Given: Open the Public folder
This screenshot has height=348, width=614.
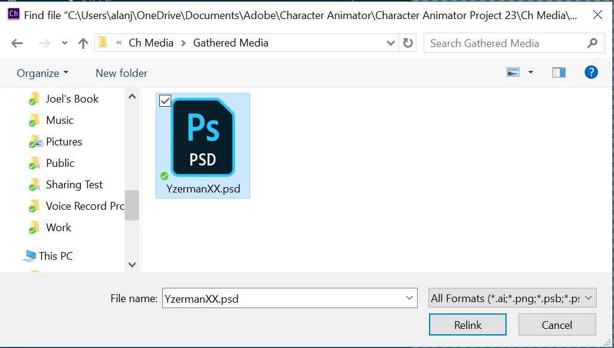Looking at the screenshot, I should 60,163.
